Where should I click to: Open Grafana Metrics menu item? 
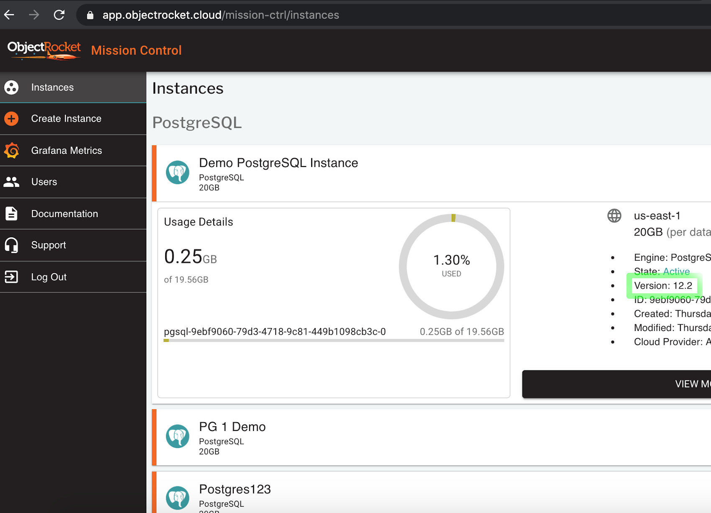pos(73,151)
